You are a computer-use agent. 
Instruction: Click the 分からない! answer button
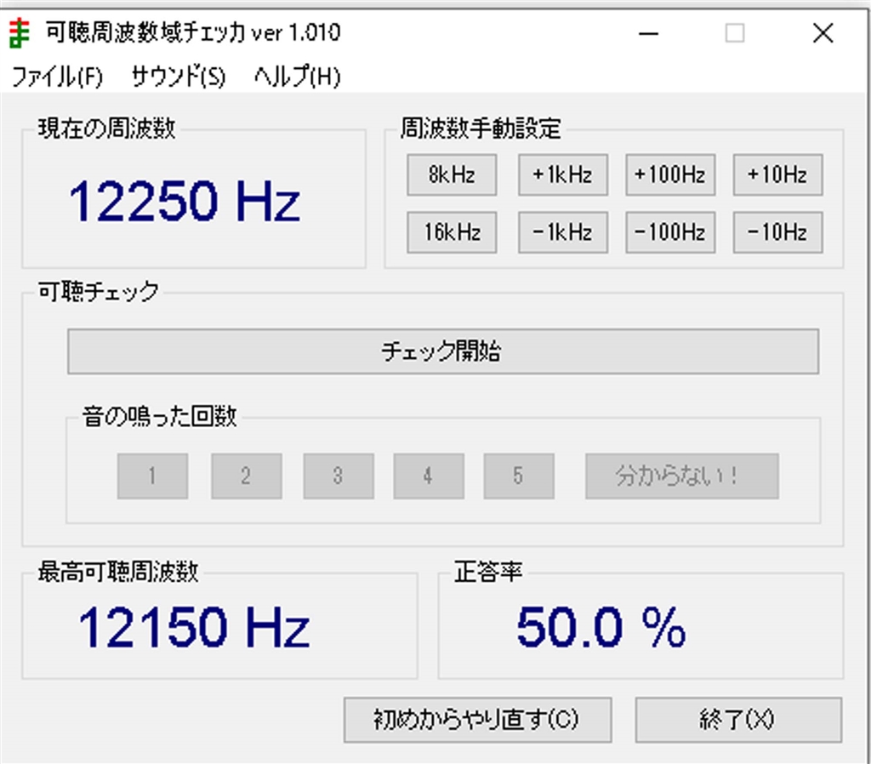coord(680,476)
